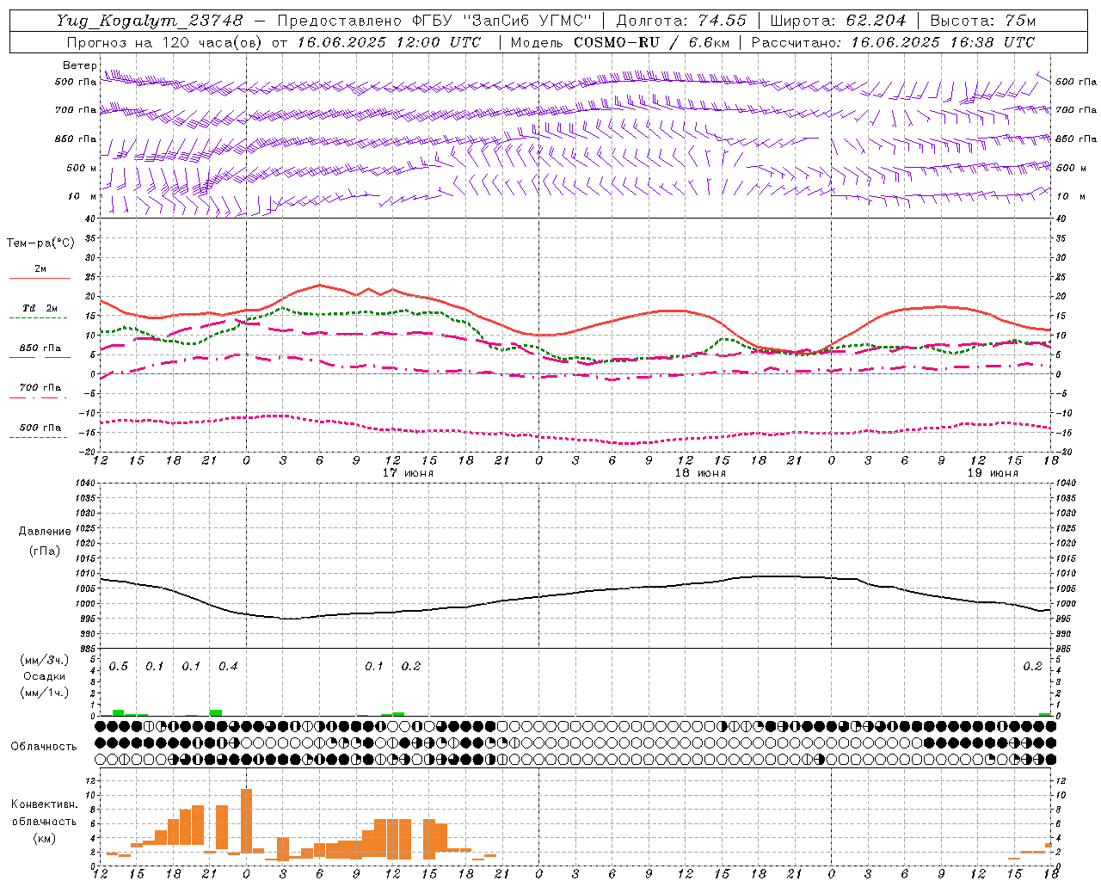Click the solid red 2м legend line sample
Image resolution: width=1101 pixels, height=881 pixels.
(x=40, y=279)
